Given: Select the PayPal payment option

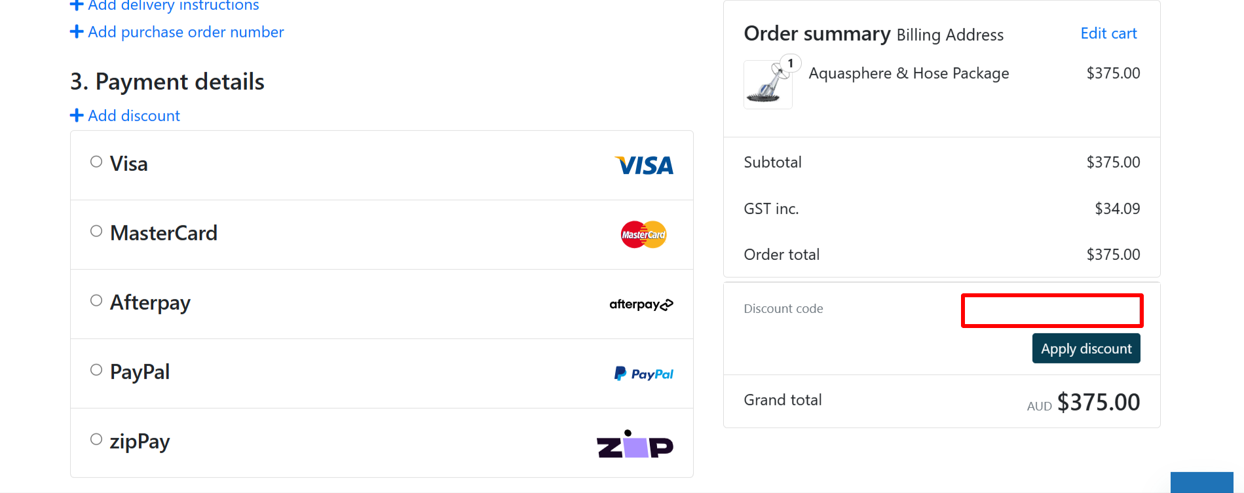Looking at the screenshot, I should (x=96, y=369).
